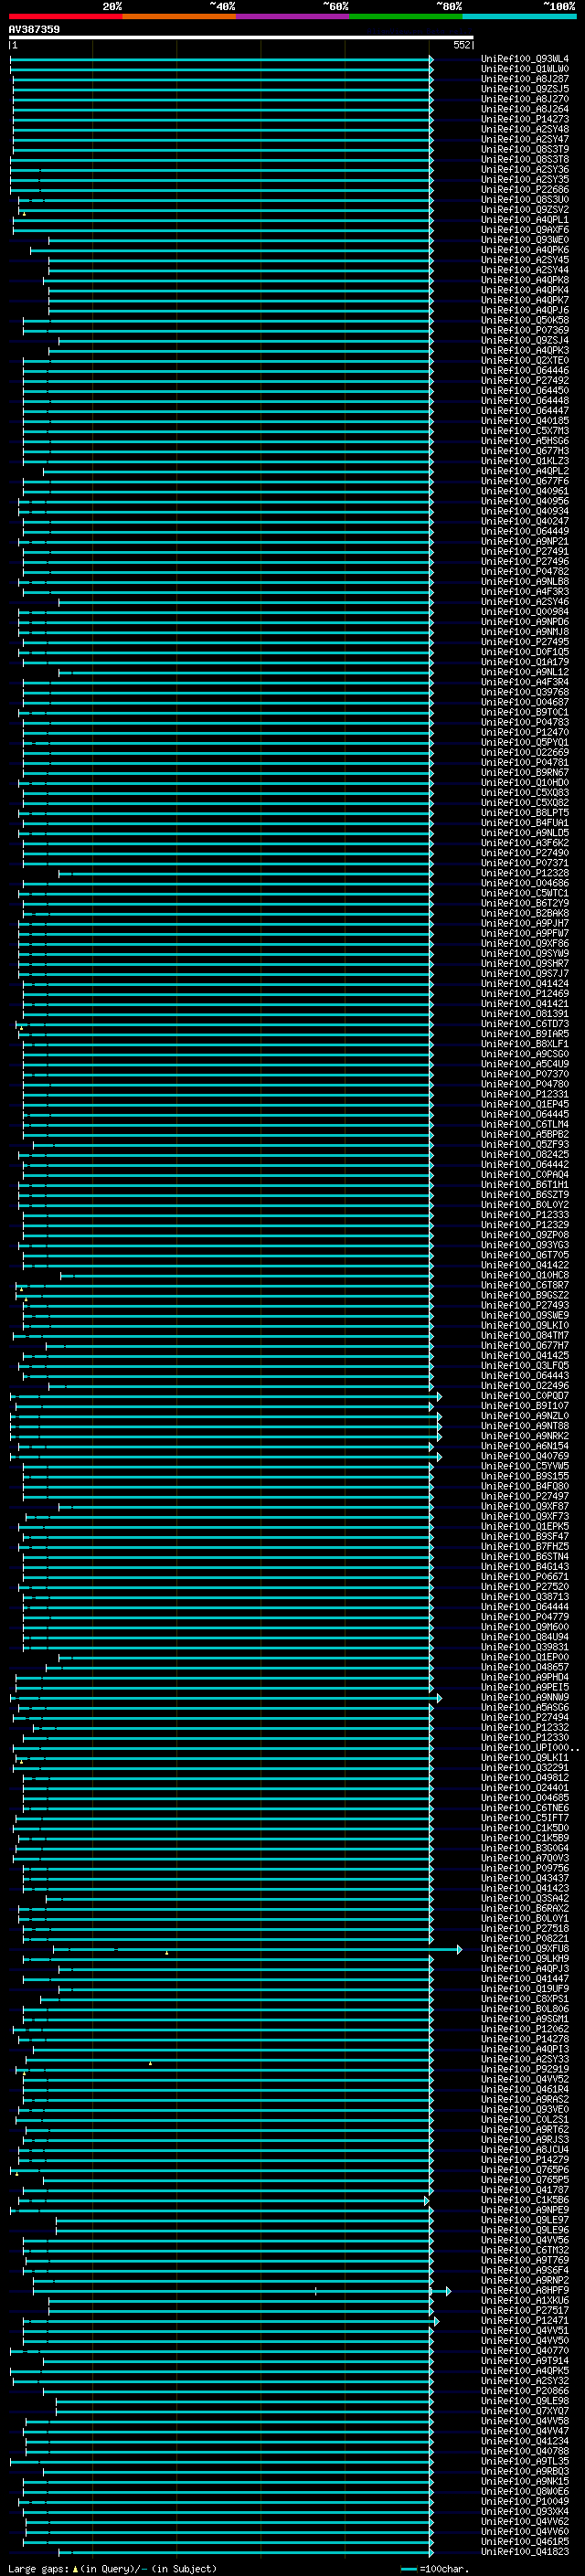
Task: Click the AV387359 query title
Action: pos(34,29)
